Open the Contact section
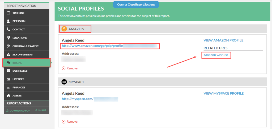This screenshot has height=129, width=272. [x=27, y=30]
